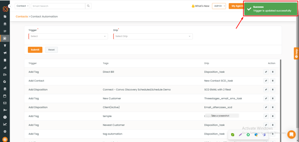Image resolution: width=299 pixels, height=142 pixels.
Task: Edit the New Contact SCD_task trigger row
Action: point(266,81)
